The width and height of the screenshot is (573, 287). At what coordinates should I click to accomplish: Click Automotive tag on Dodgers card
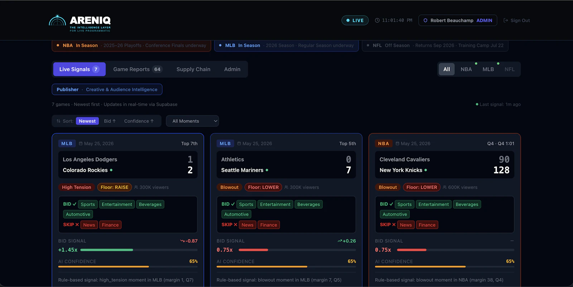pyautogui.click(x=78, y=214)
